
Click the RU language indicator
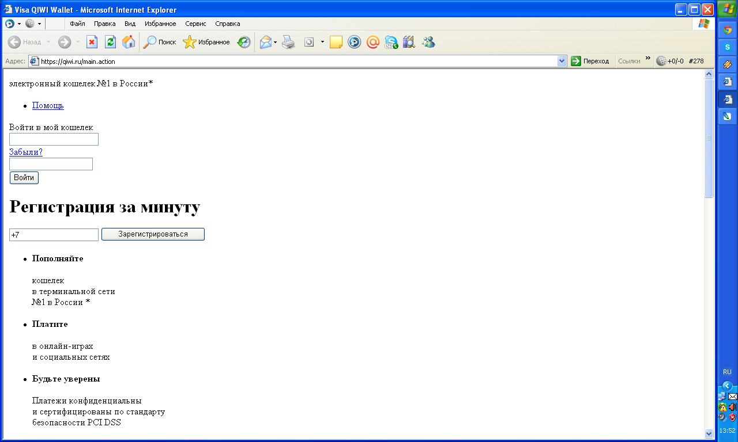(727, 372)
